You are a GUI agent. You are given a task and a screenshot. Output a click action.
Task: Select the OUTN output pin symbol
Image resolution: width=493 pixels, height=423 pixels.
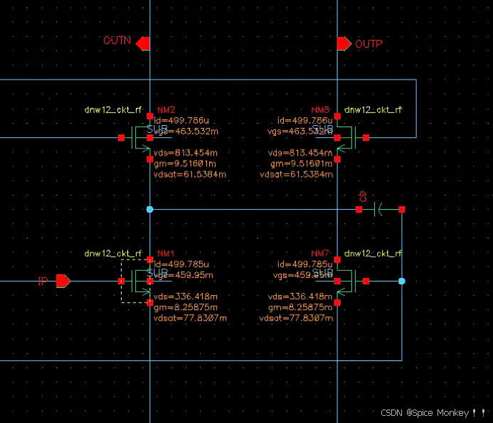pos(143,43)
